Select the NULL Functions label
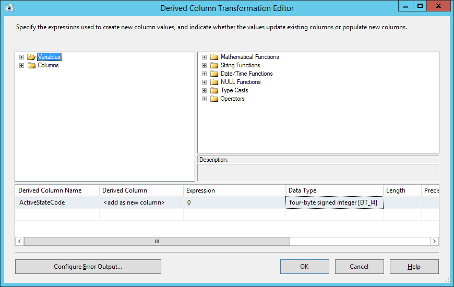This screenshot has height=287, width=454. [241, 82]
